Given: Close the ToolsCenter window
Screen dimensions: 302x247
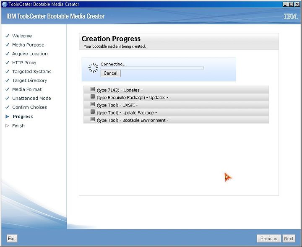Looking at the screenshot, I should [x=297, y=4].
